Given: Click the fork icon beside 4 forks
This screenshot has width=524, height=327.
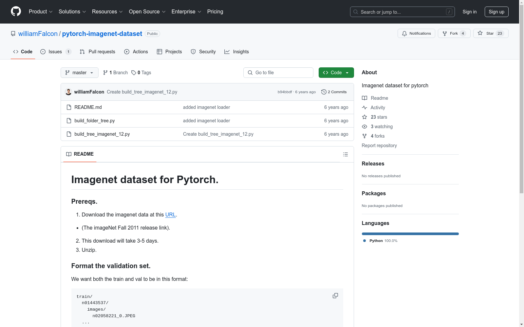Looking at the screenshot, I should coord(365,136).
